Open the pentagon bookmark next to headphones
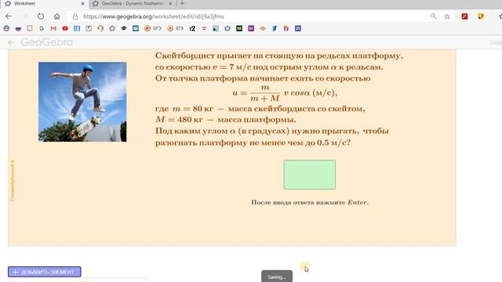Viewport: 502px width, 282px height. pos(112,28)
